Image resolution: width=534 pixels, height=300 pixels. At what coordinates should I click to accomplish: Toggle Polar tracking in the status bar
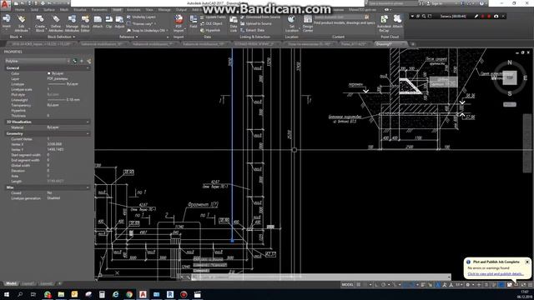[384, 285]
